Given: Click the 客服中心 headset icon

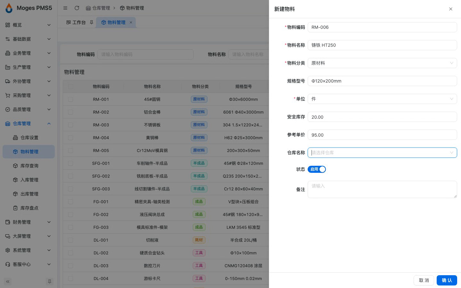Looking at the screenshot, I should (x=8, y=264).
